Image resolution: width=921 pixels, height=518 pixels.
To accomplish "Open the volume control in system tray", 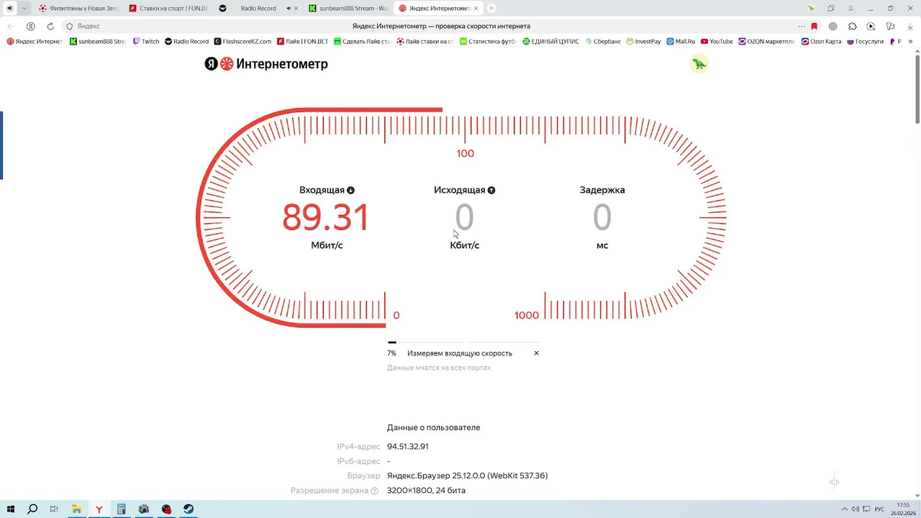I will pos(855,509).
